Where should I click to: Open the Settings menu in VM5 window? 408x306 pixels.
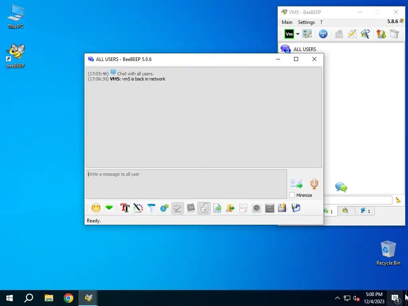tap(306, 22)
